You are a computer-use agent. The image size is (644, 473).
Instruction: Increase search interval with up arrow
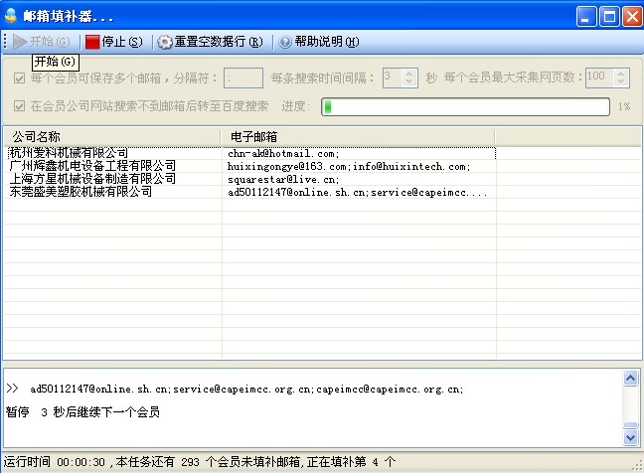click(409, 74)
